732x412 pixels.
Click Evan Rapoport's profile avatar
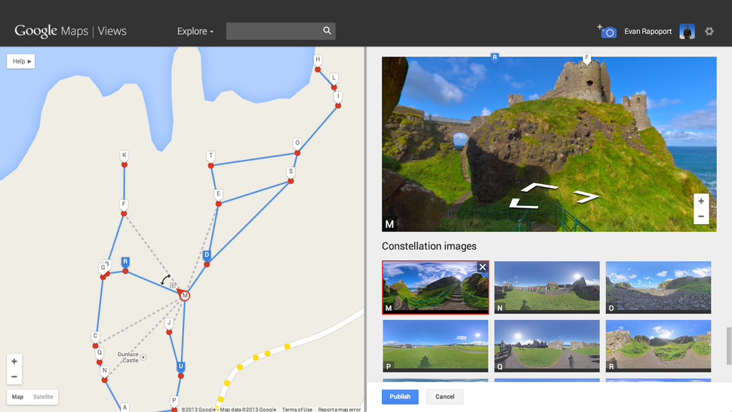(x=687, y=32)
